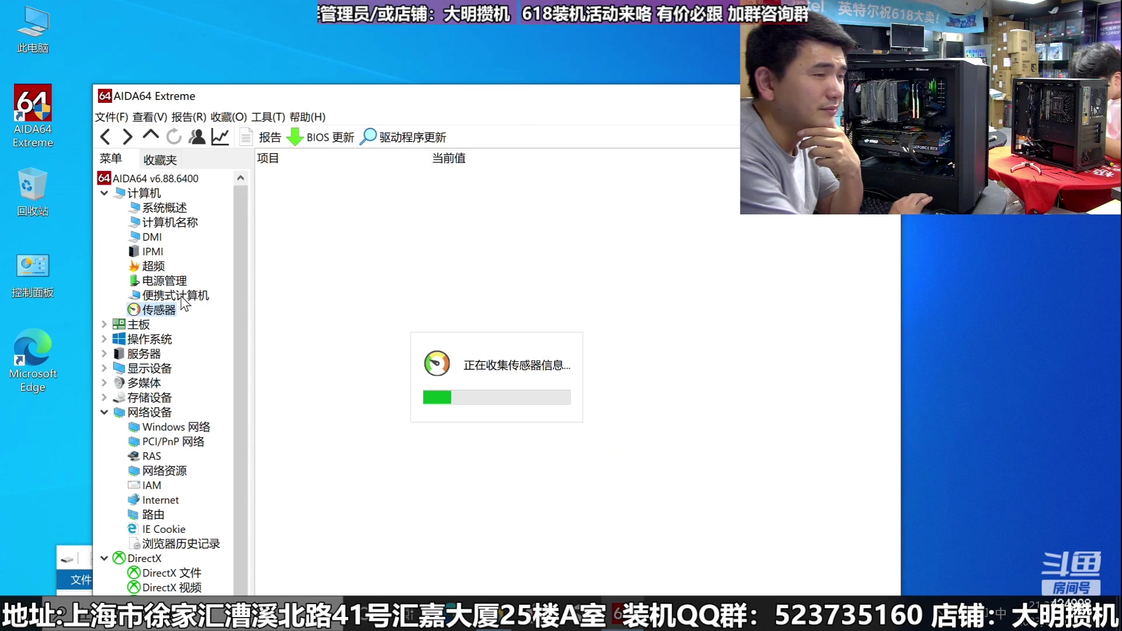Select DirectX 文件 in the tree
The height and width of the screenshot is (631, 1122).
165,573
